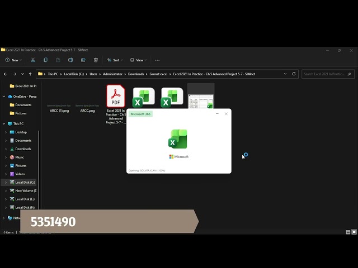
Task: Select New Volume drive in navigation pane
Action: point(23,191)
